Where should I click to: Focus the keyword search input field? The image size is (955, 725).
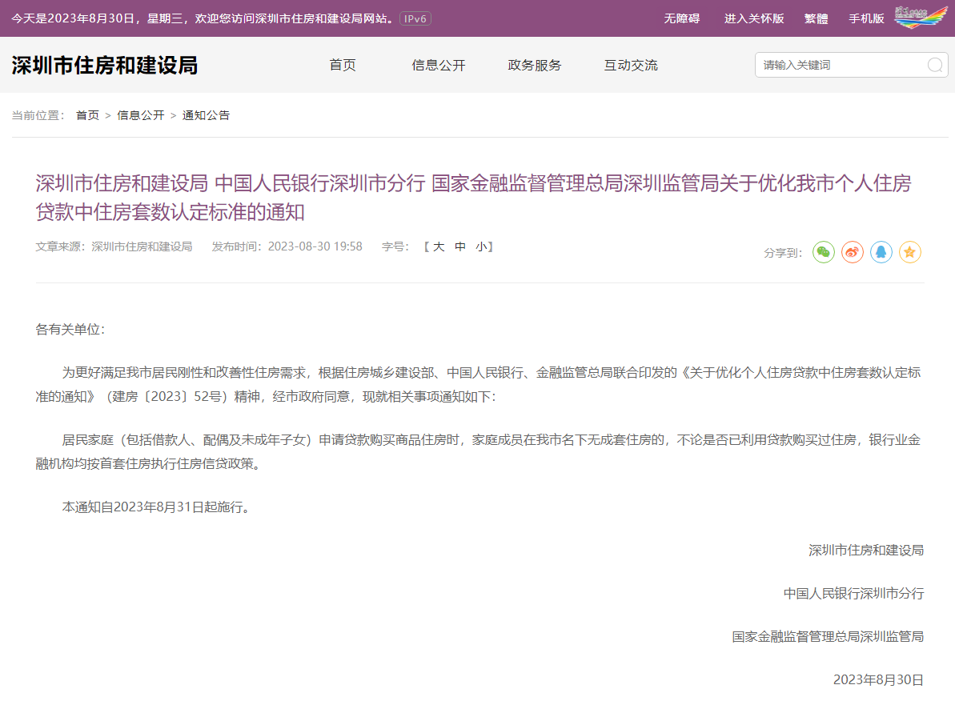point(841,66)
